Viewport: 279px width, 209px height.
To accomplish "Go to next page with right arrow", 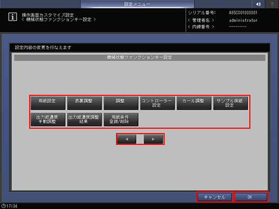I will pos(153,139).
